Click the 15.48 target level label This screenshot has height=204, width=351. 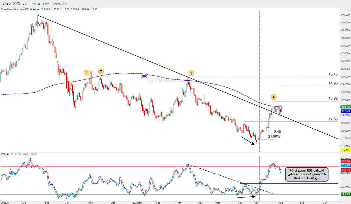click(333, 74)
